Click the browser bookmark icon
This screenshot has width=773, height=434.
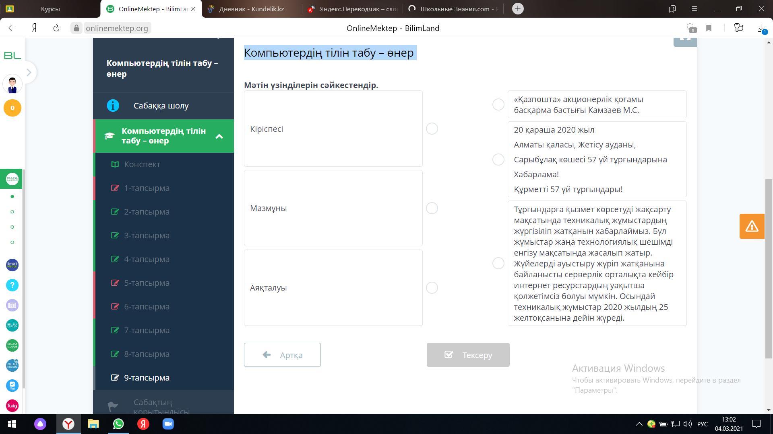(709, 28)
